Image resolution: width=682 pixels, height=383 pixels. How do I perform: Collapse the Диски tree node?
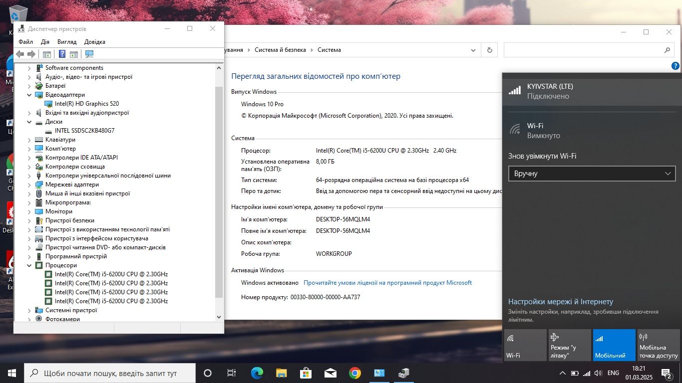[x=29, y=122]
